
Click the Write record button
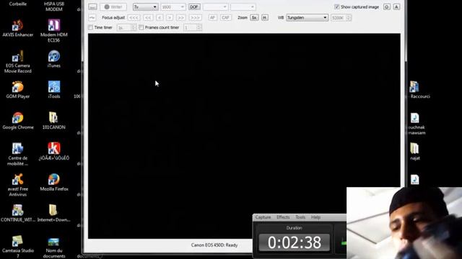[x=113, y=6]
